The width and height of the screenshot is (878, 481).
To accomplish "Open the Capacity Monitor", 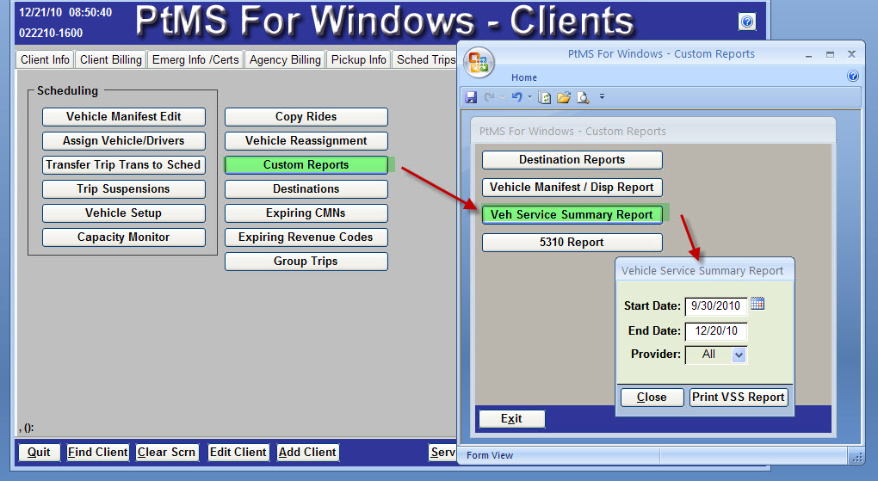I will 124,237.
